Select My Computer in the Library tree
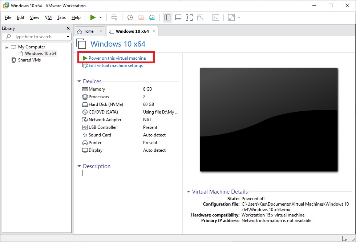Image resolution: width=356 pixels, height=242 pixels. [x=32, y=47]
